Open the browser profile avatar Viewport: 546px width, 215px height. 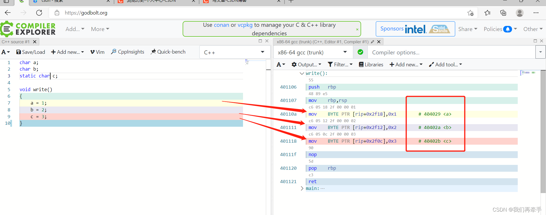[520, 13]
